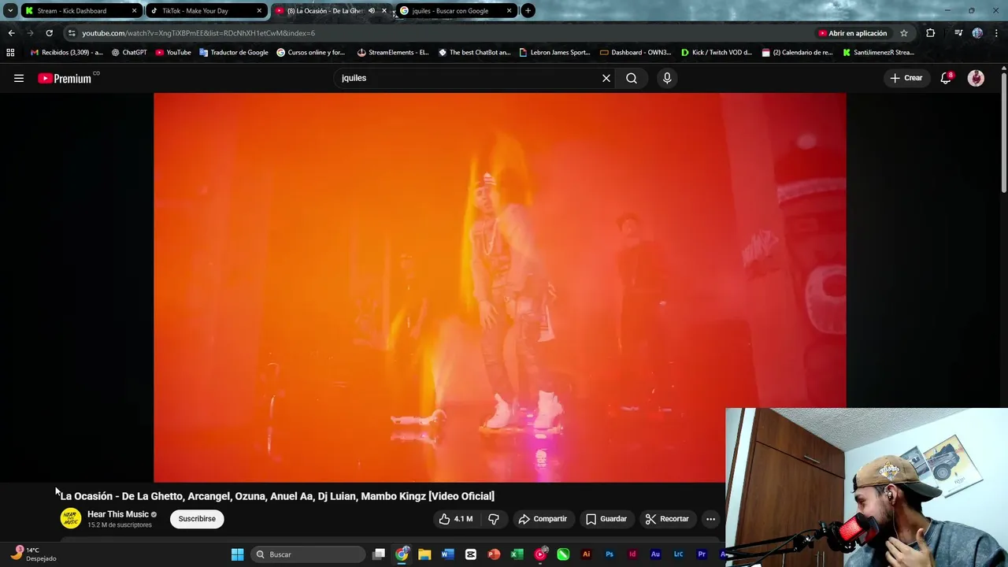Open the Chrome three-dot menu
Image resolution: width=1008 pixels, height=567 pixels.
click(x=997, y=33)
